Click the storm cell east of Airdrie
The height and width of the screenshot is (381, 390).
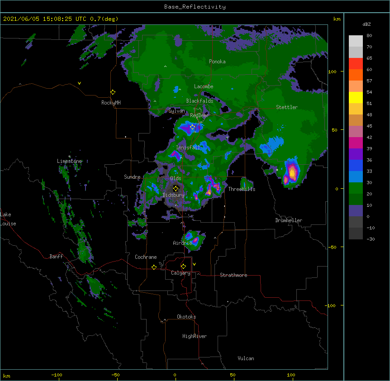(194, 239)
